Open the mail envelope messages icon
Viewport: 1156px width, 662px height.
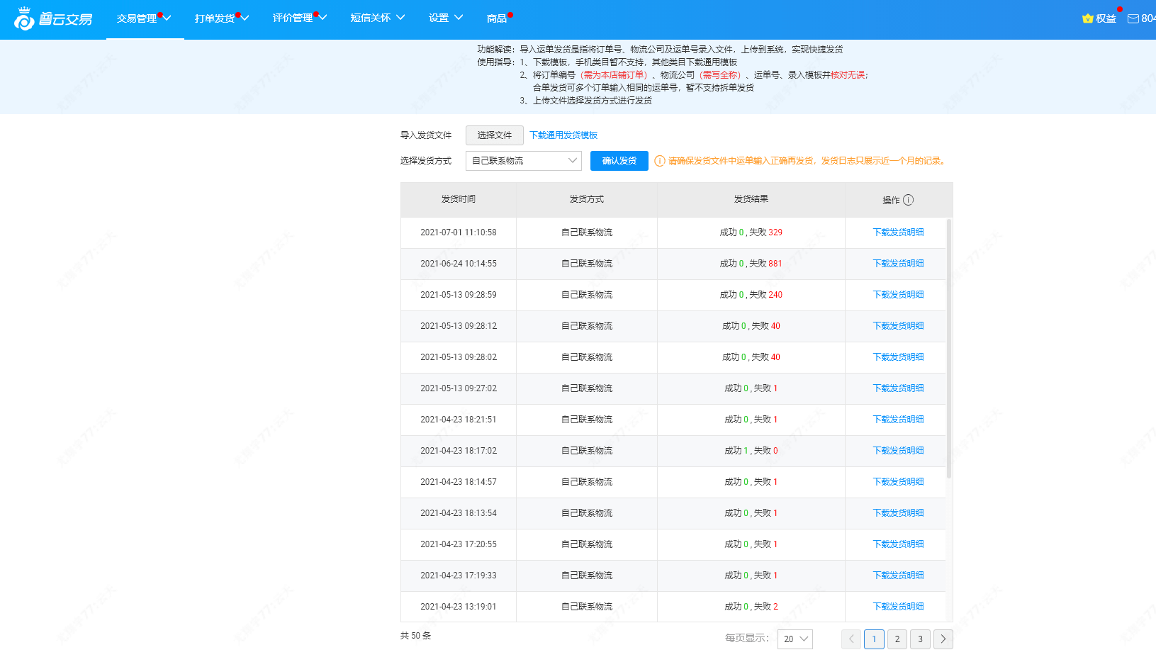[x=1133, y=18]
